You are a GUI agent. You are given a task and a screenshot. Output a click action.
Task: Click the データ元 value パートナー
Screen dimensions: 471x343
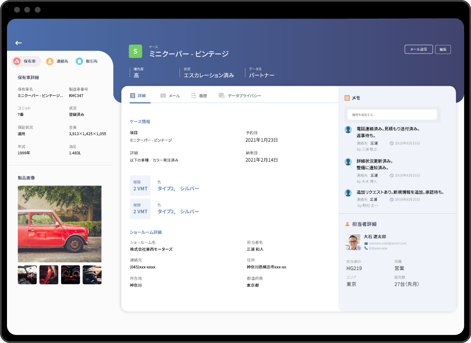point(262,75)
